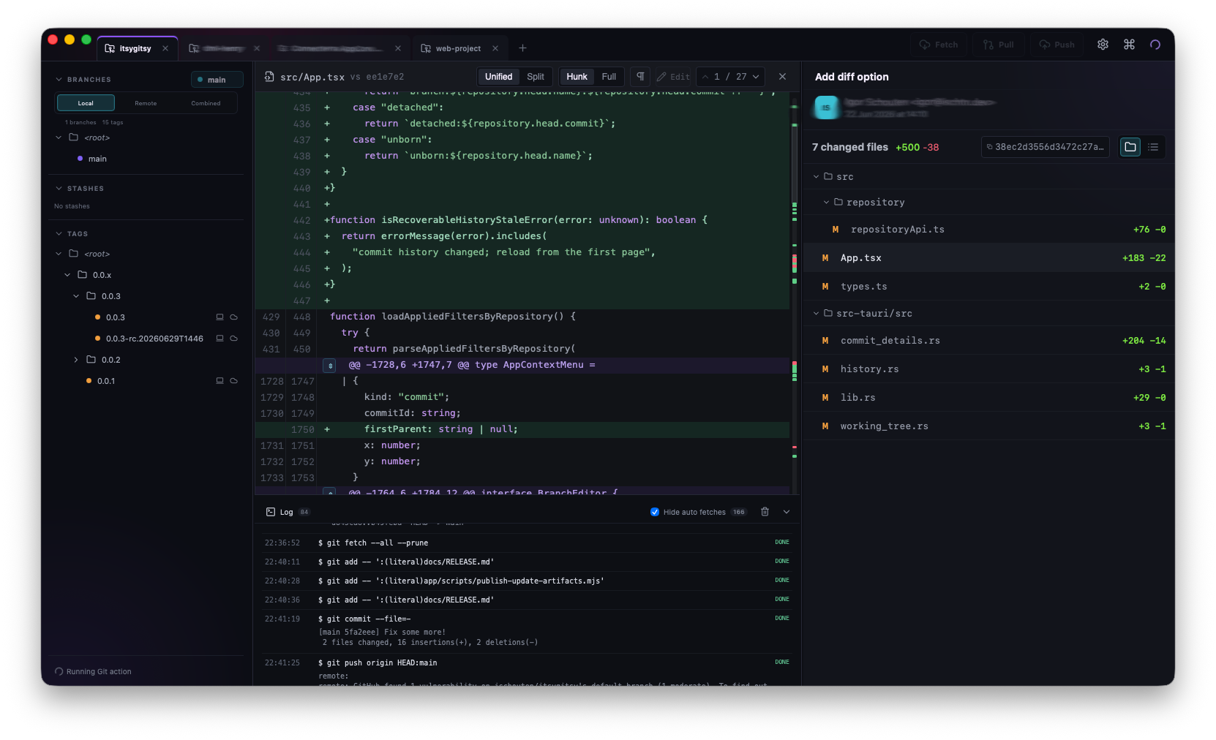Open lib.rs changed file
Screen dimensions: 1216x740
[x=988, y=398]
